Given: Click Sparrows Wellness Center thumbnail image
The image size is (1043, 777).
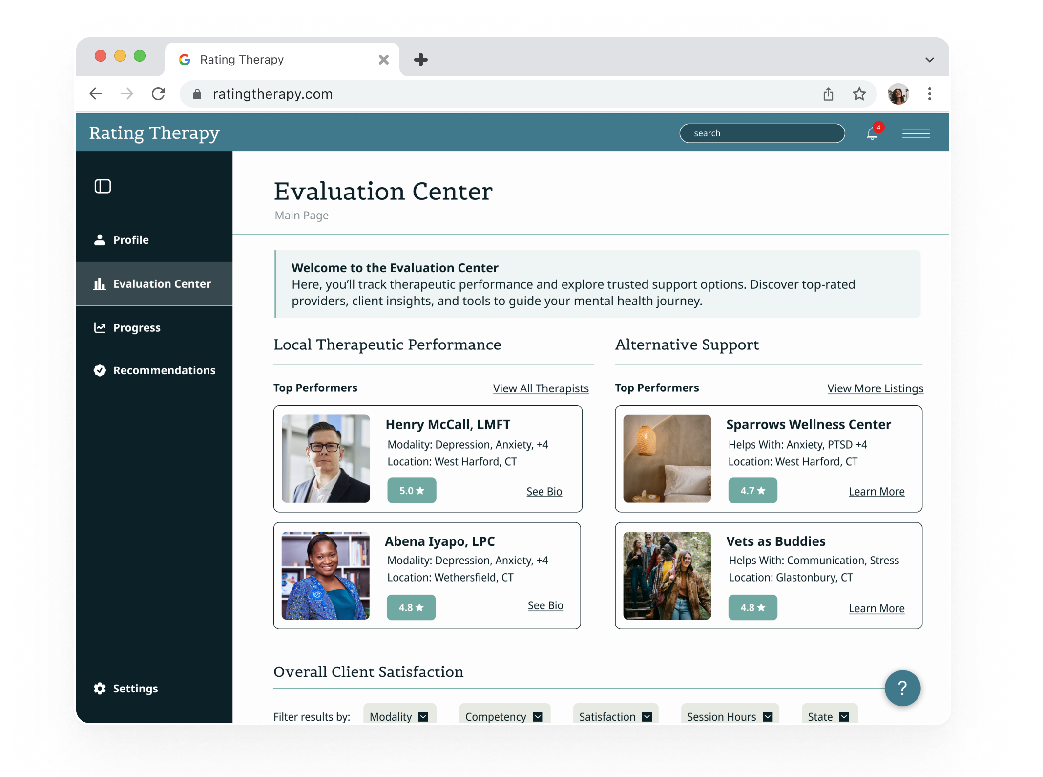Looking at the screenshot, I should coord(667,458).
